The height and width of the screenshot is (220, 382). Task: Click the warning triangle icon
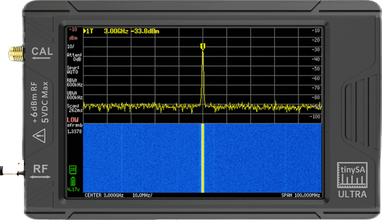point(39,136)
